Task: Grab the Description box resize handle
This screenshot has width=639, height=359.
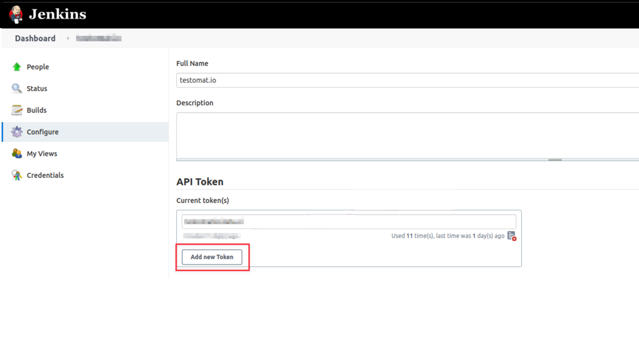Action: [555, 160]
